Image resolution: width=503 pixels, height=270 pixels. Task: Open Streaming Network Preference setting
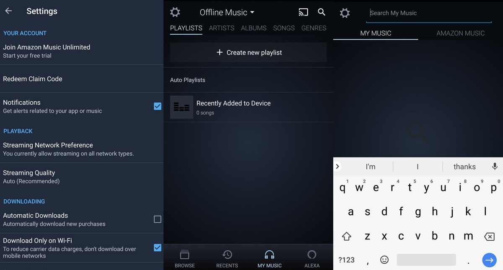tap(82, 149)
